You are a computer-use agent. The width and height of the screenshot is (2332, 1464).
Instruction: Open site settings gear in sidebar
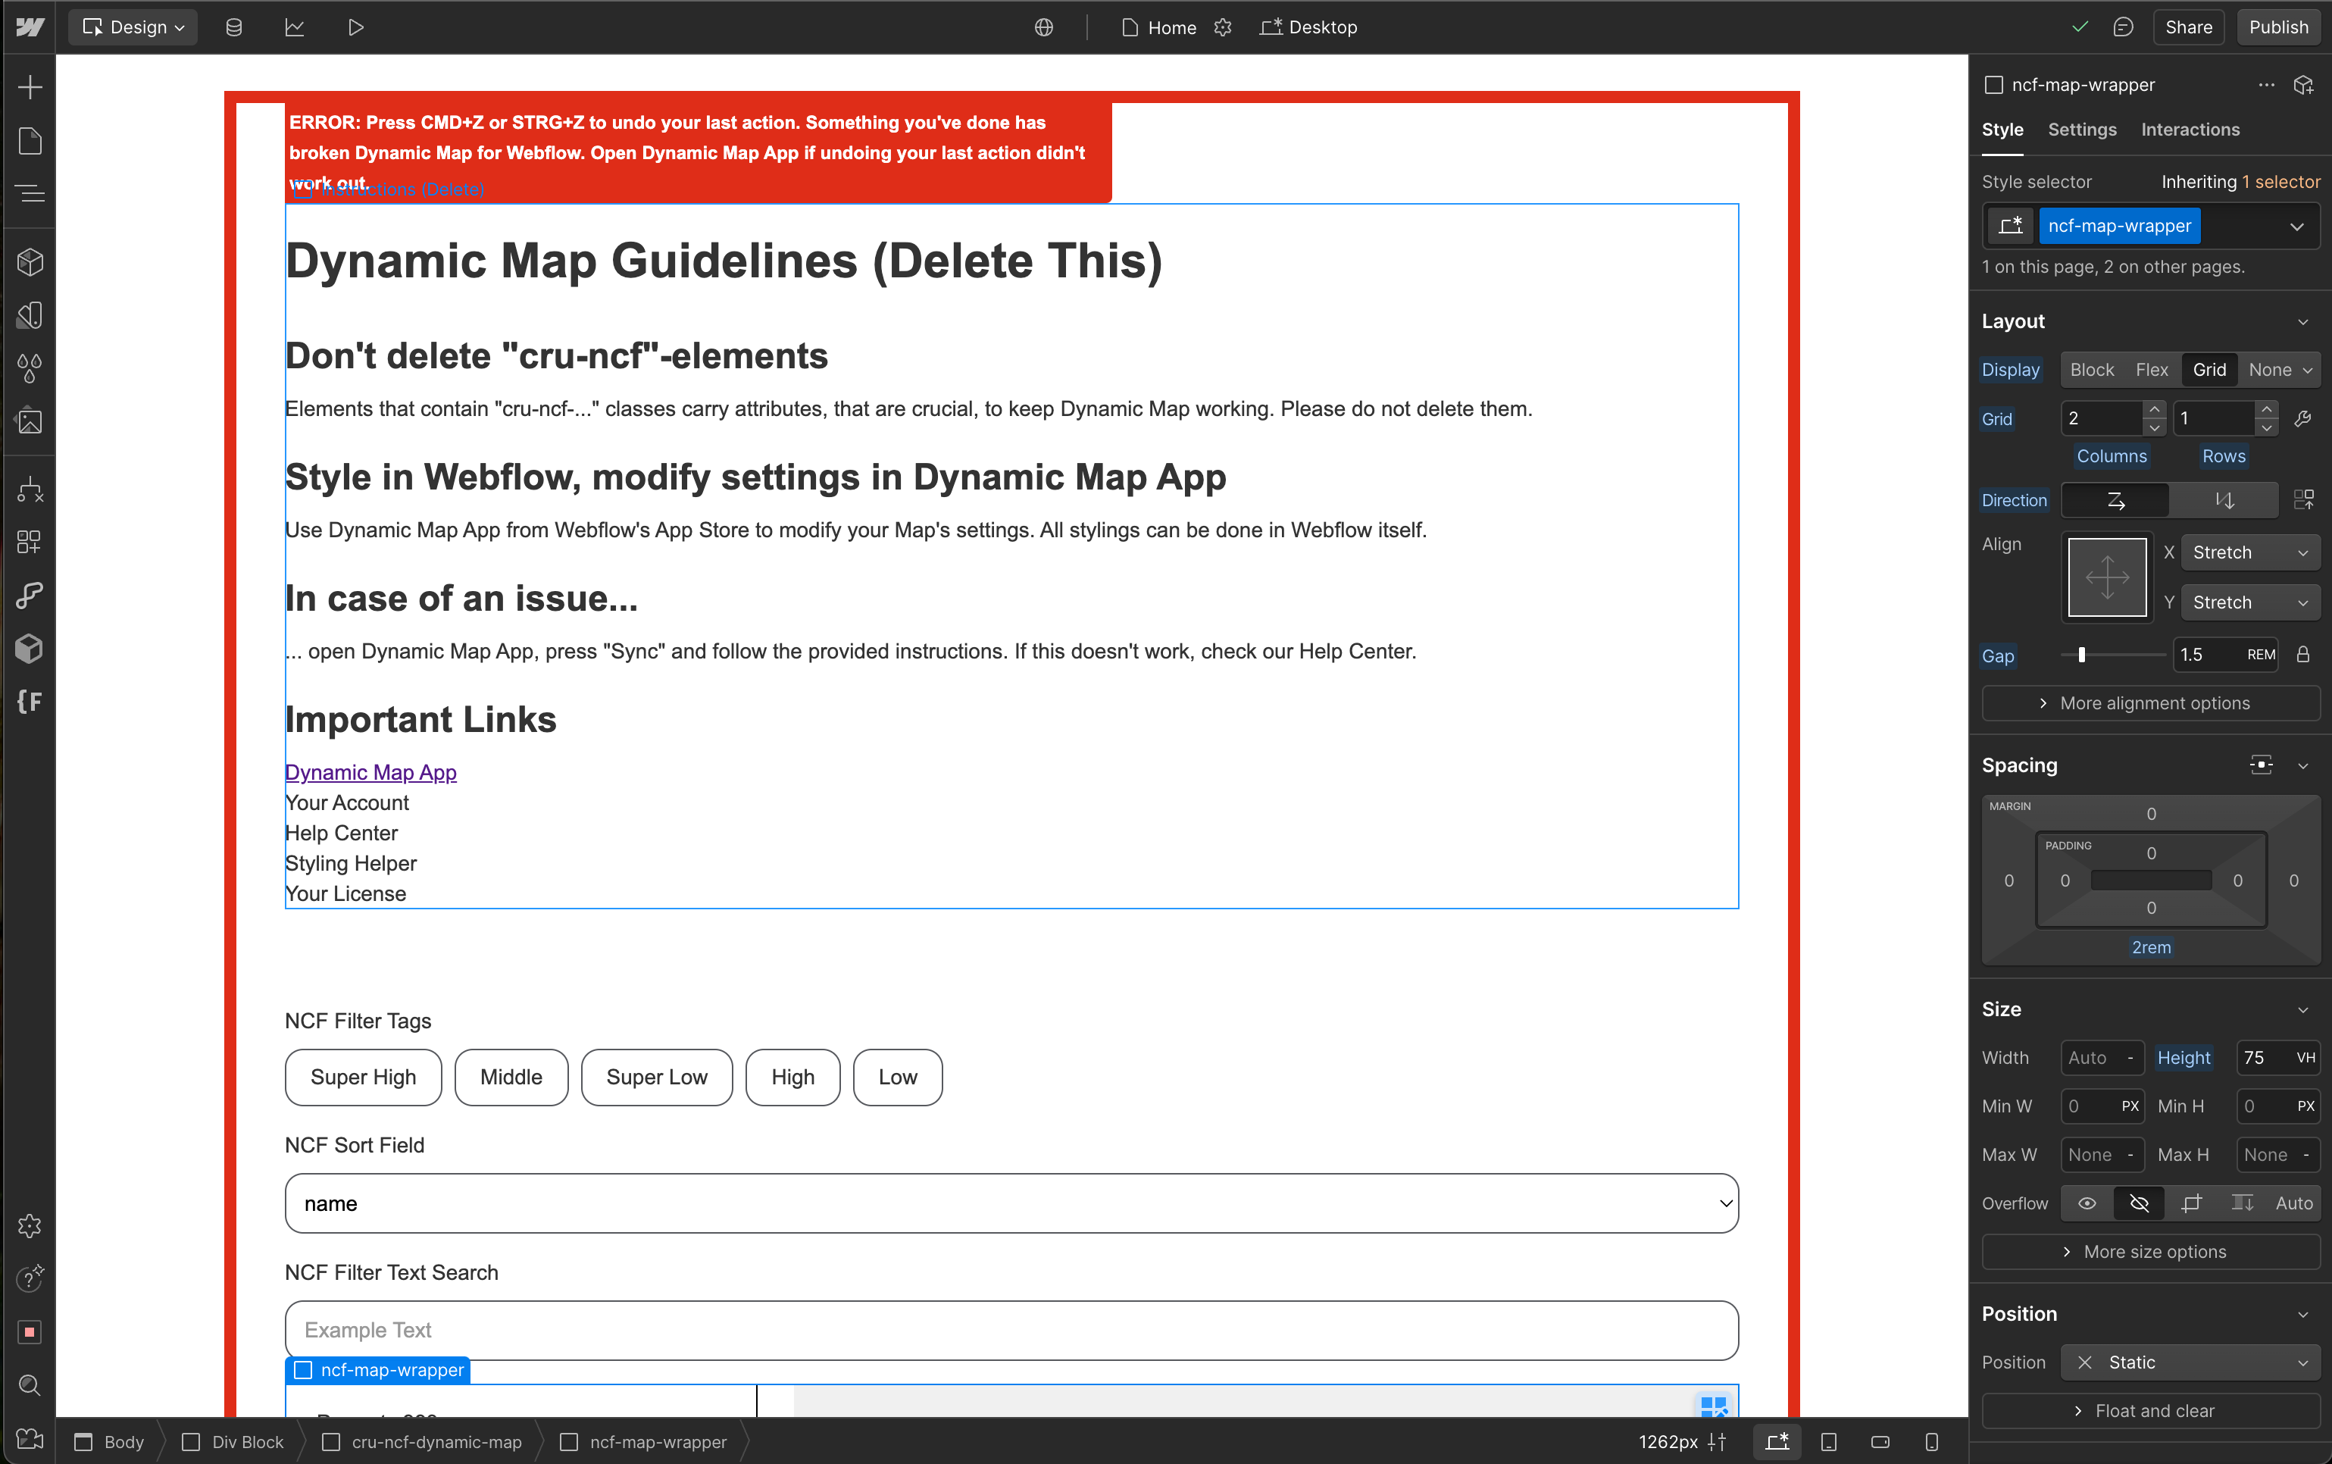pos(30,1226)
